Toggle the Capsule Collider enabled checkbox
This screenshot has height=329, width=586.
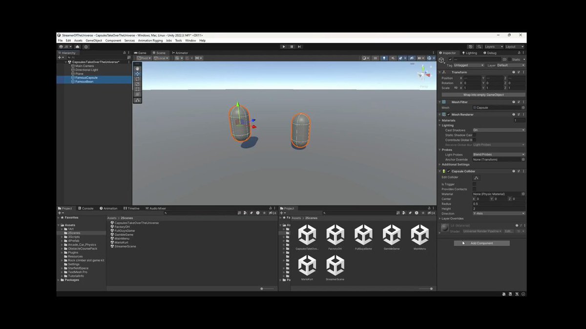point(448,171)
